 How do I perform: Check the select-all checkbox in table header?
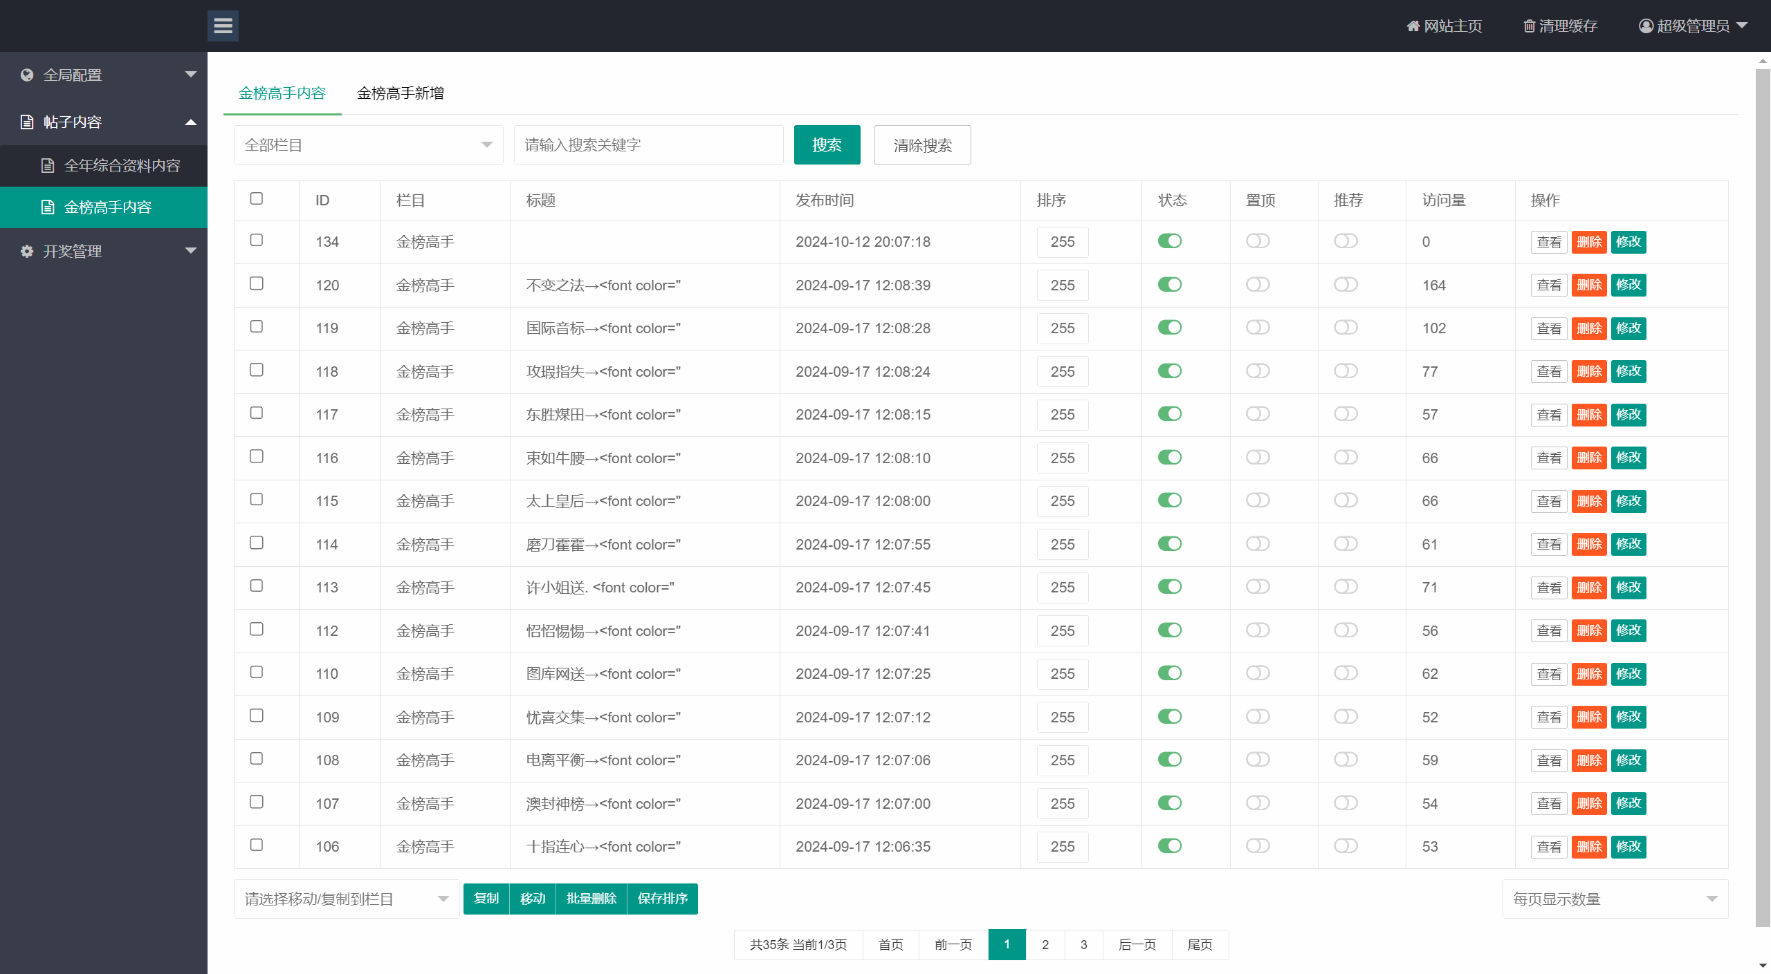pos(257,199)
